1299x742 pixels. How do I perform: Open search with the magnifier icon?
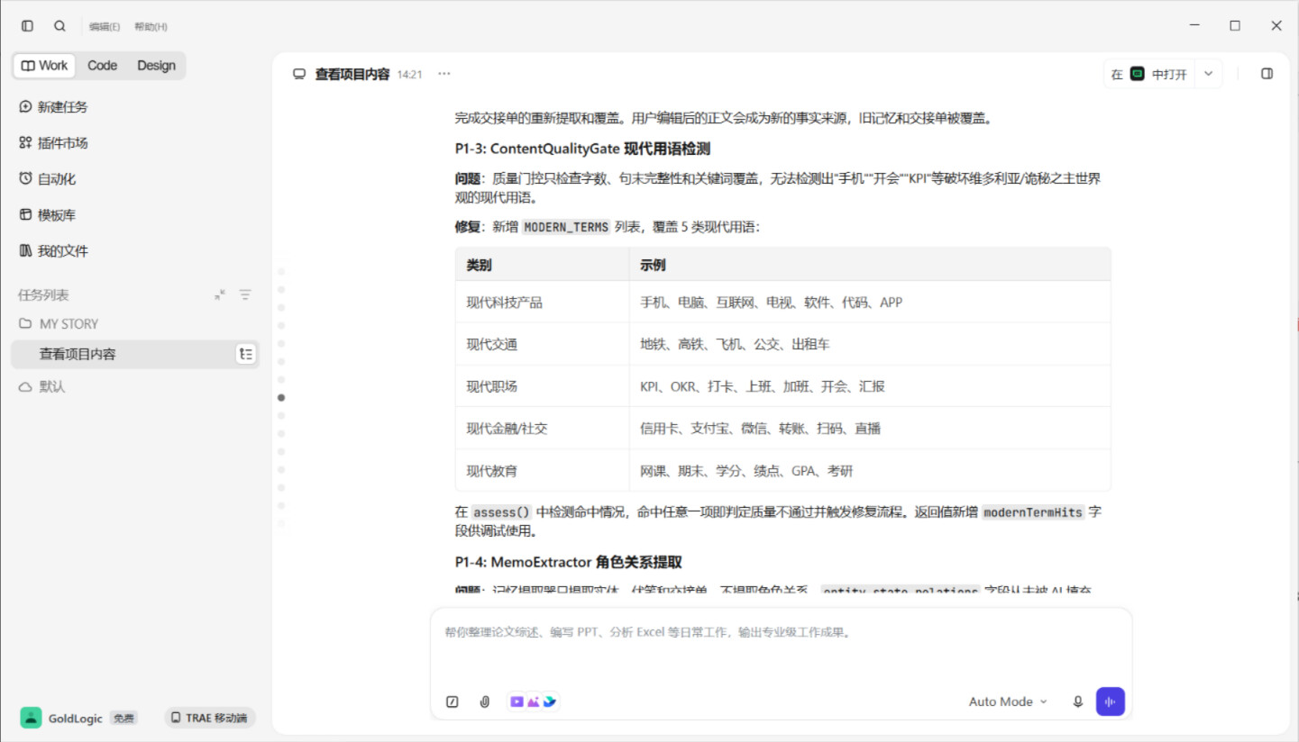(x=59, y=26)
